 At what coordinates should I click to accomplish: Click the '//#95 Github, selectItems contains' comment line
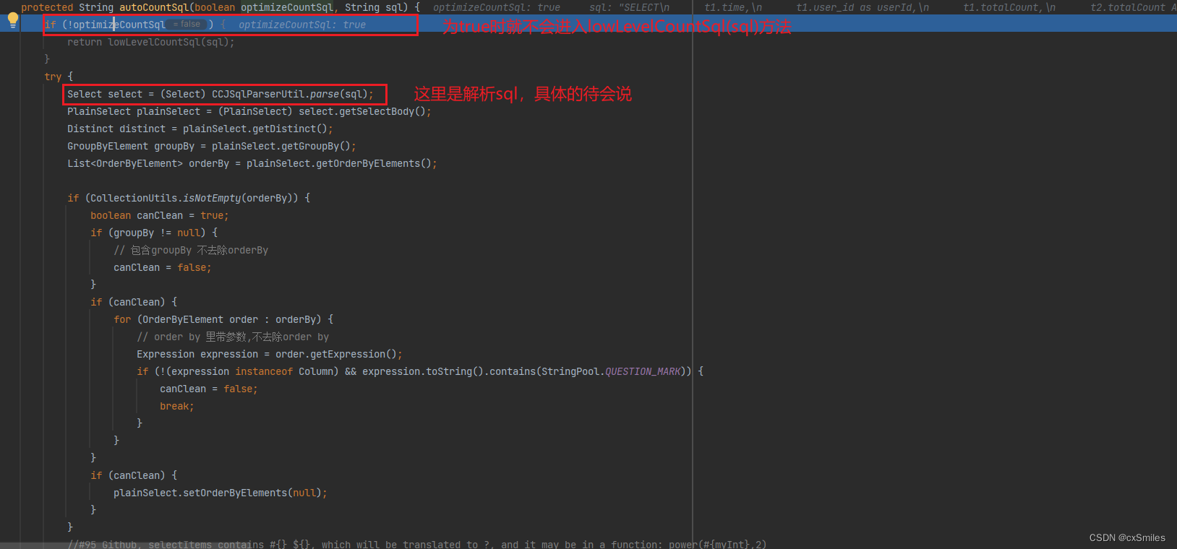(417, 544)
